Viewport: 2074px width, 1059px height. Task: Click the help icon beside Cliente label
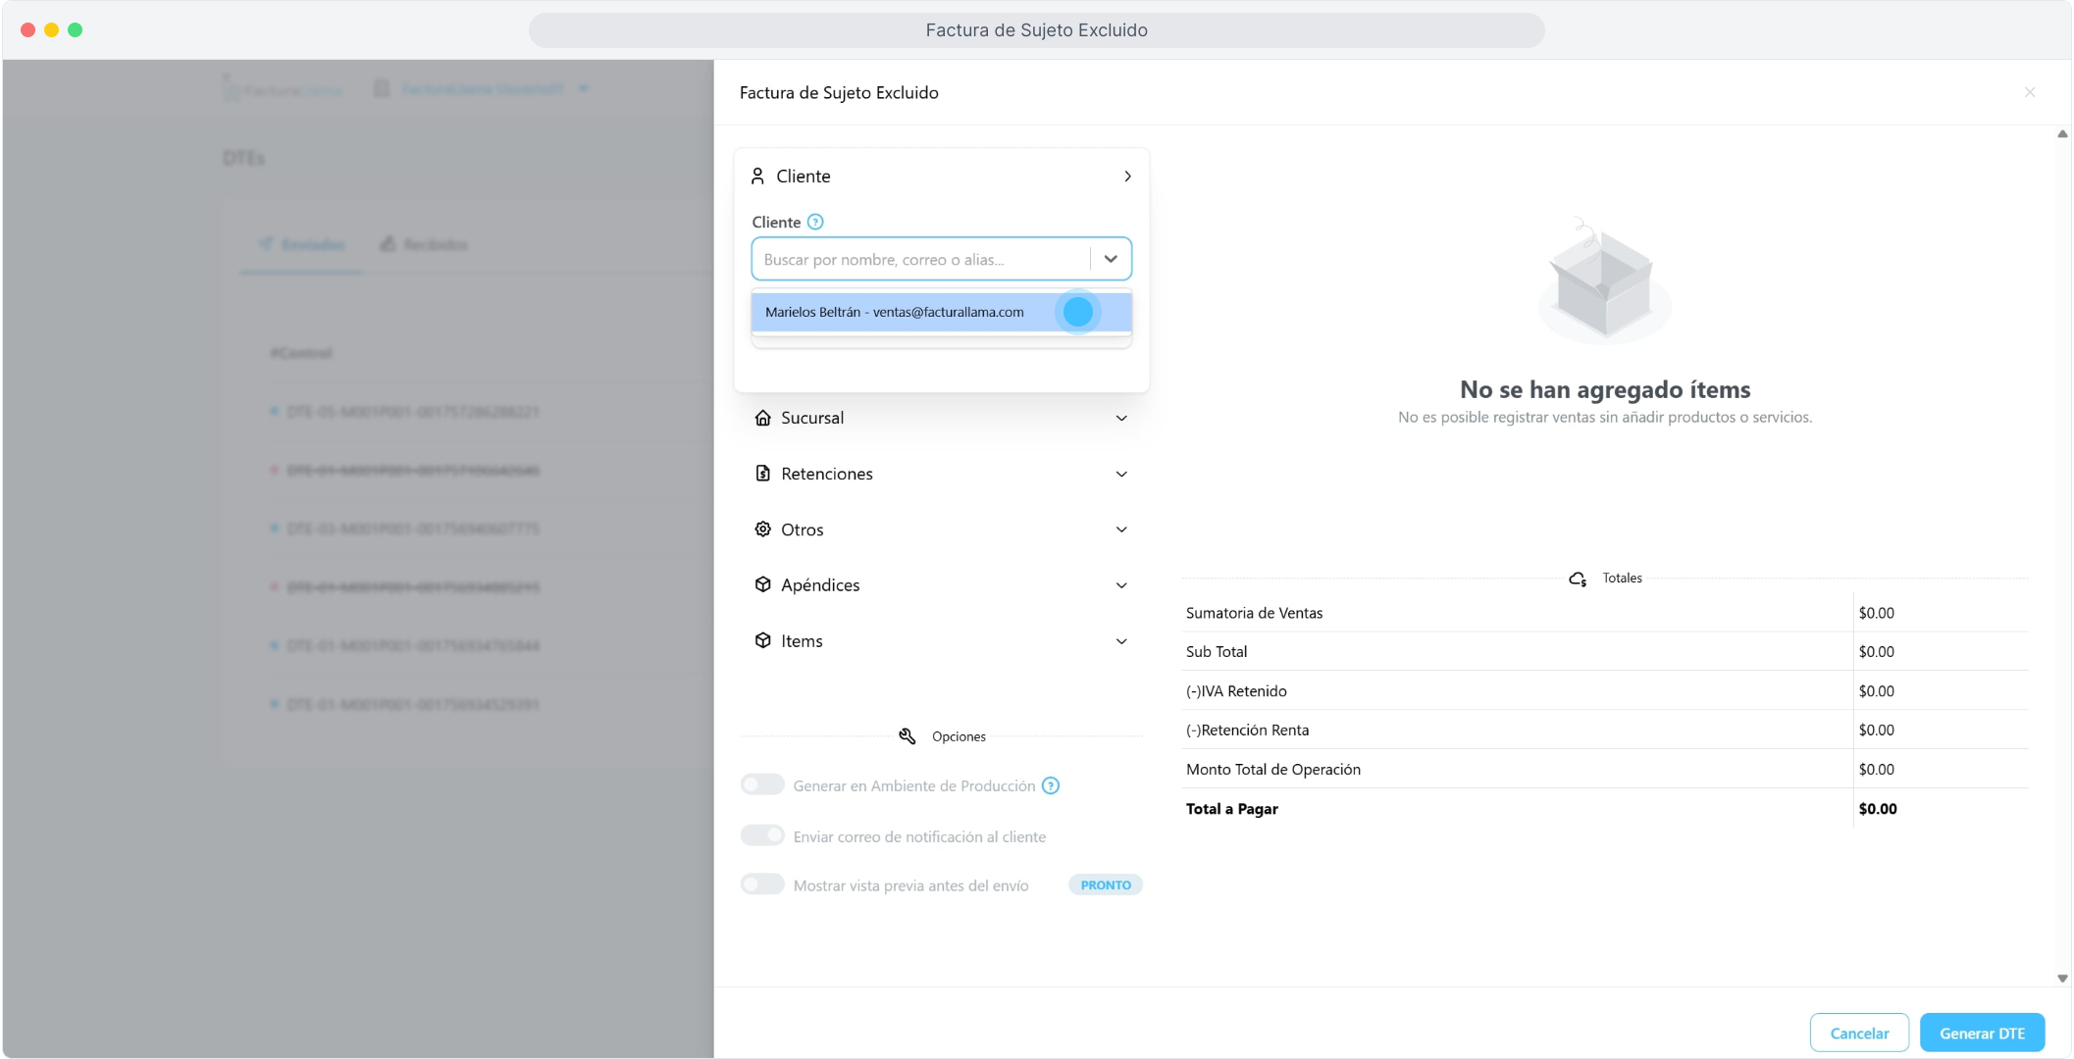tap(815, 223)
